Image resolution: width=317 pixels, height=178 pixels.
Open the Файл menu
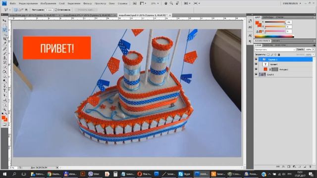(x=12, y=3)
